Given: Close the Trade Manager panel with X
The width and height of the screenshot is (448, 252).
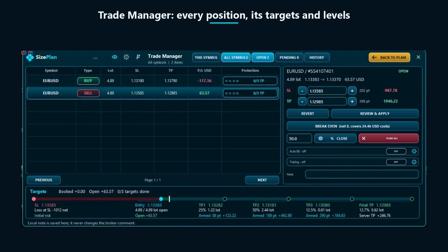Looking at the screenshot, I should click(x=418, y=57).
